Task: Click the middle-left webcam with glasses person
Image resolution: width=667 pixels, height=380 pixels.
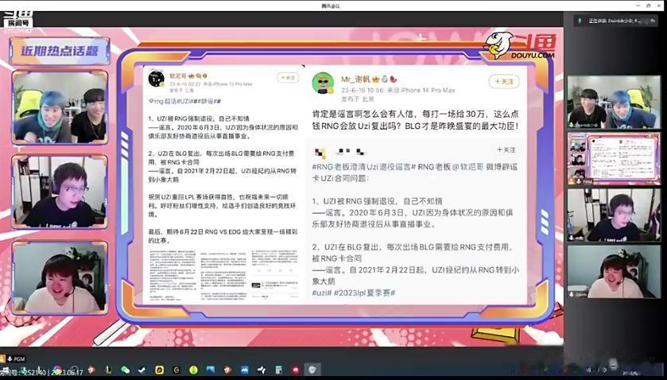Action: (x=60, y=192)
